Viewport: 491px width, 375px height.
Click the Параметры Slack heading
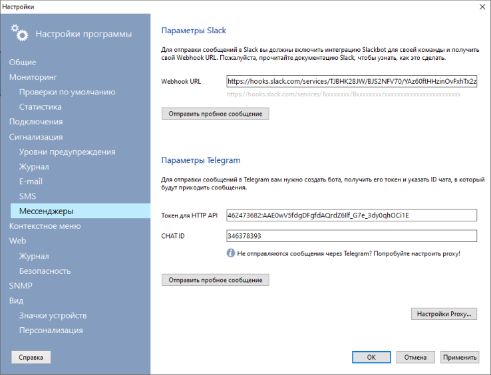click(194, 31)
